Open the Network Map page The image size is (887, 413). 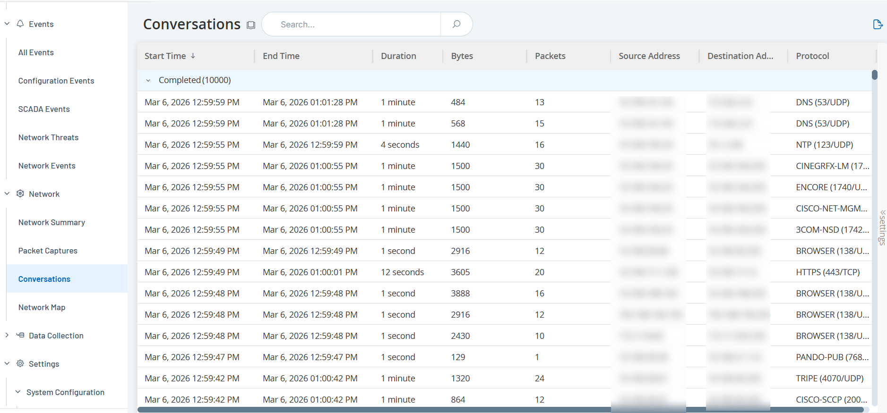(42, 307)
